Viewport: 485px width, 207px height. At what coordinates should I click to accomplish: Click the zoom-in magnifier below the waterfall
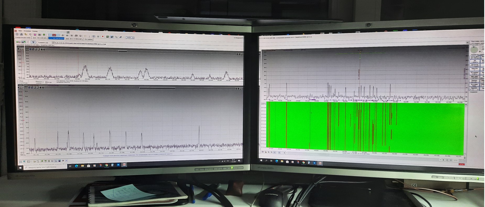(x=269, y=152)
